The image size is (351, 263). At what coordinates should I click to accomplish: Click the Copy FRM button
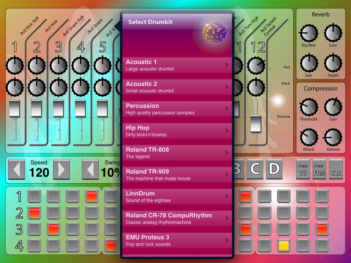pyautogui.click(x=319, y=169)
